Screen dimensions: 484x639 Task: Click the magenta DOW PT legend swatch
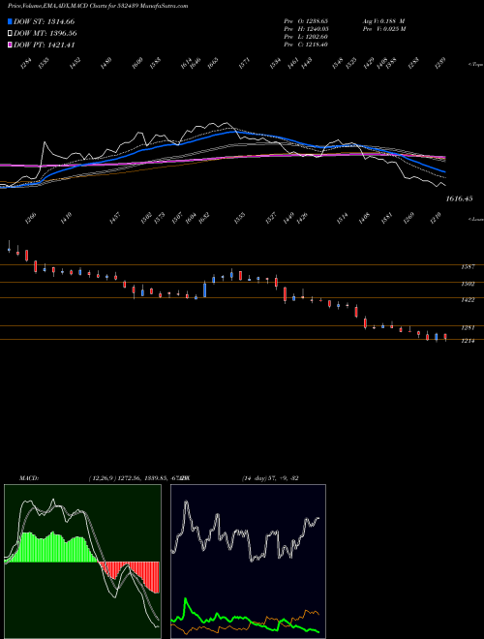pos(10,45)
